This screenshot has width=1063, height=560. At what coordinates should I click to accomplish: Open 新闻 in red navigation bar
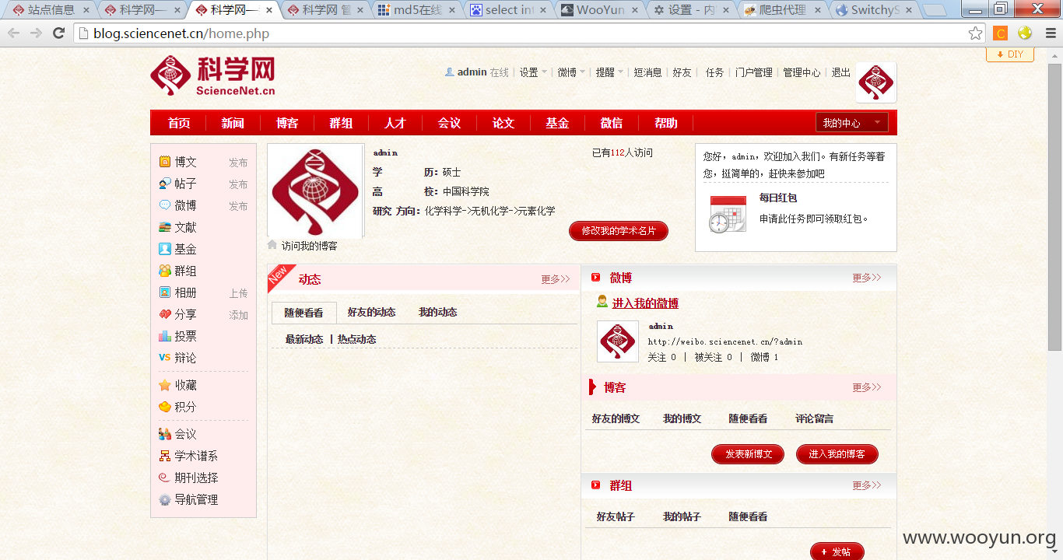pos(233,123)
